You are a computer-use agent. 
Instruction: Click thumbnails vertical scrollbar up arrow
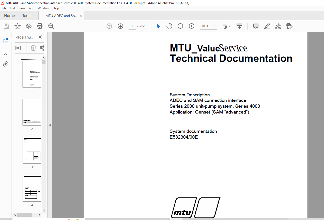pos(43,58)
